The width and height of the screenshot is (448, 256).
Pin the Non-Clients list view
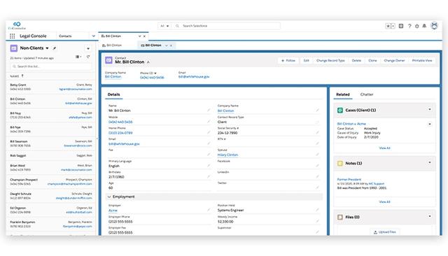click(x=55, y=48)
